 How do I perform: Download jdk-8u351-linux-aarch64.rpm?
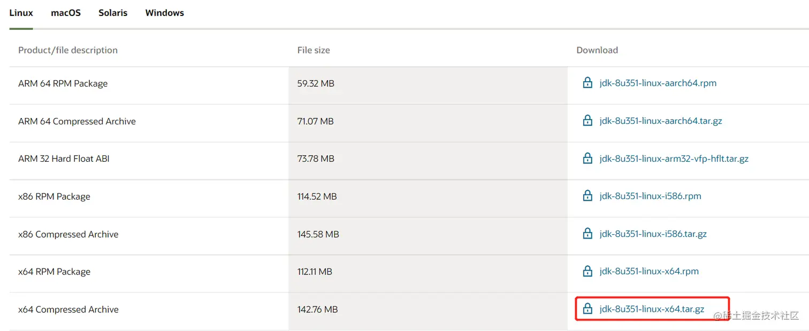click(658, 83)
